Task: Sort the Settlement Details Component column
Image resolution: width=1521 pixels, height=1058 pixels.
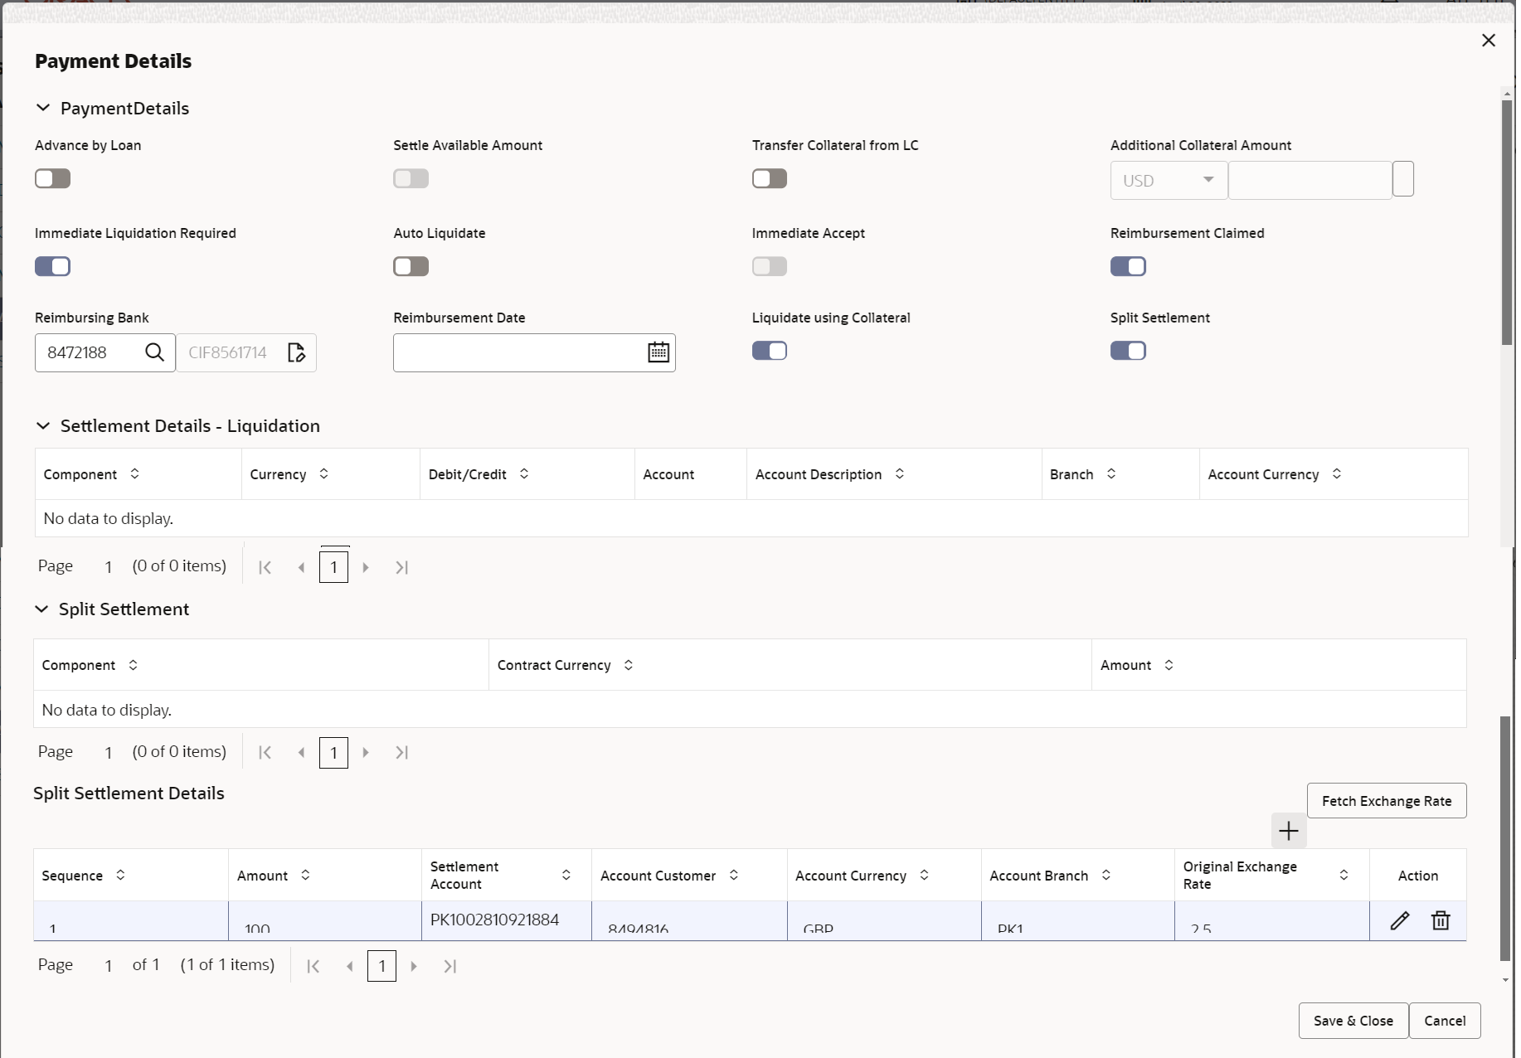Action: tap(134, 473)
